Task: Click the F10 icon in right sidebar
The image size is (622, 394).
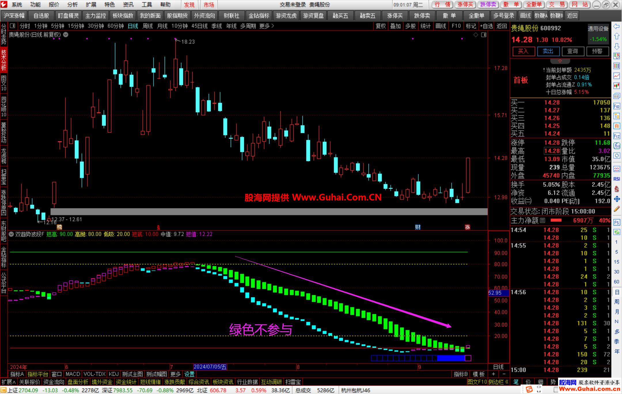Action: click(617, 106)
